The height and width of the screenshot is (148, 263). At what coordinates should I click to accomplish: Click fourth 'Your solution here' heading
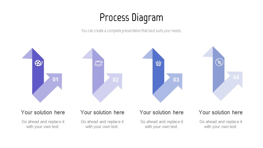click(221, 112)
